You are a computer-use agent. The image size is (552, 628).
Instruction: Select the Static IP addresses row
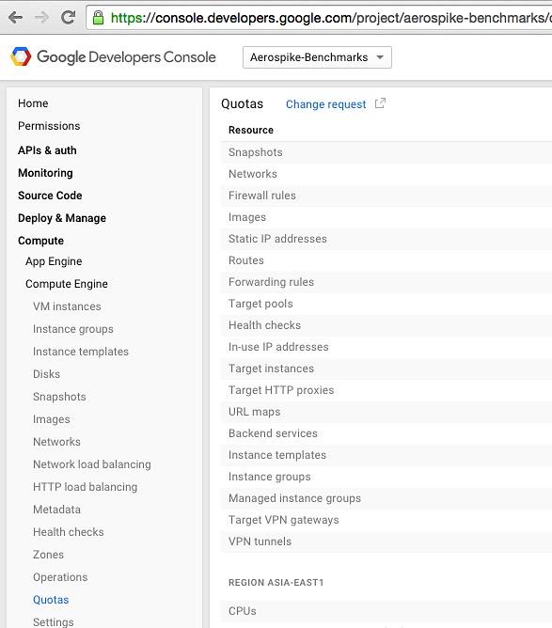tap(386, 239)
